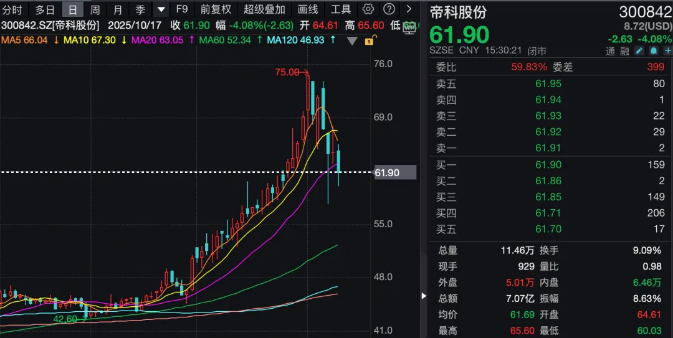Select the 周 weekly chart tab
This screenshot has width=673, height=338.
pos(95,9)
